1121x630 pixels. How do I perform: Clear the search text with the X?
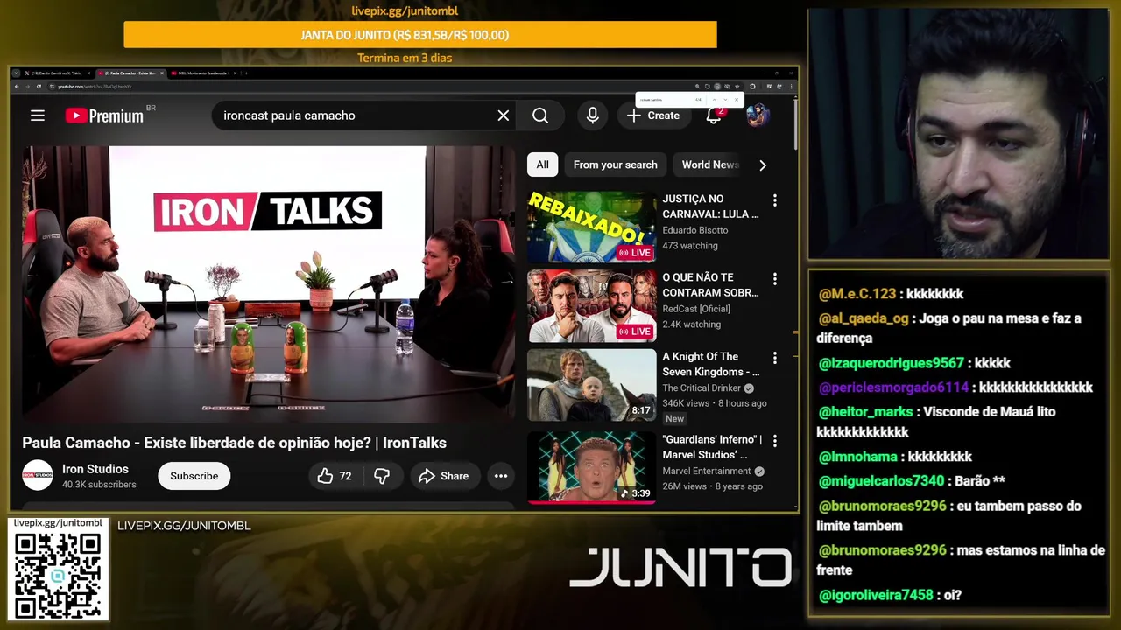(x=504, y=115)
